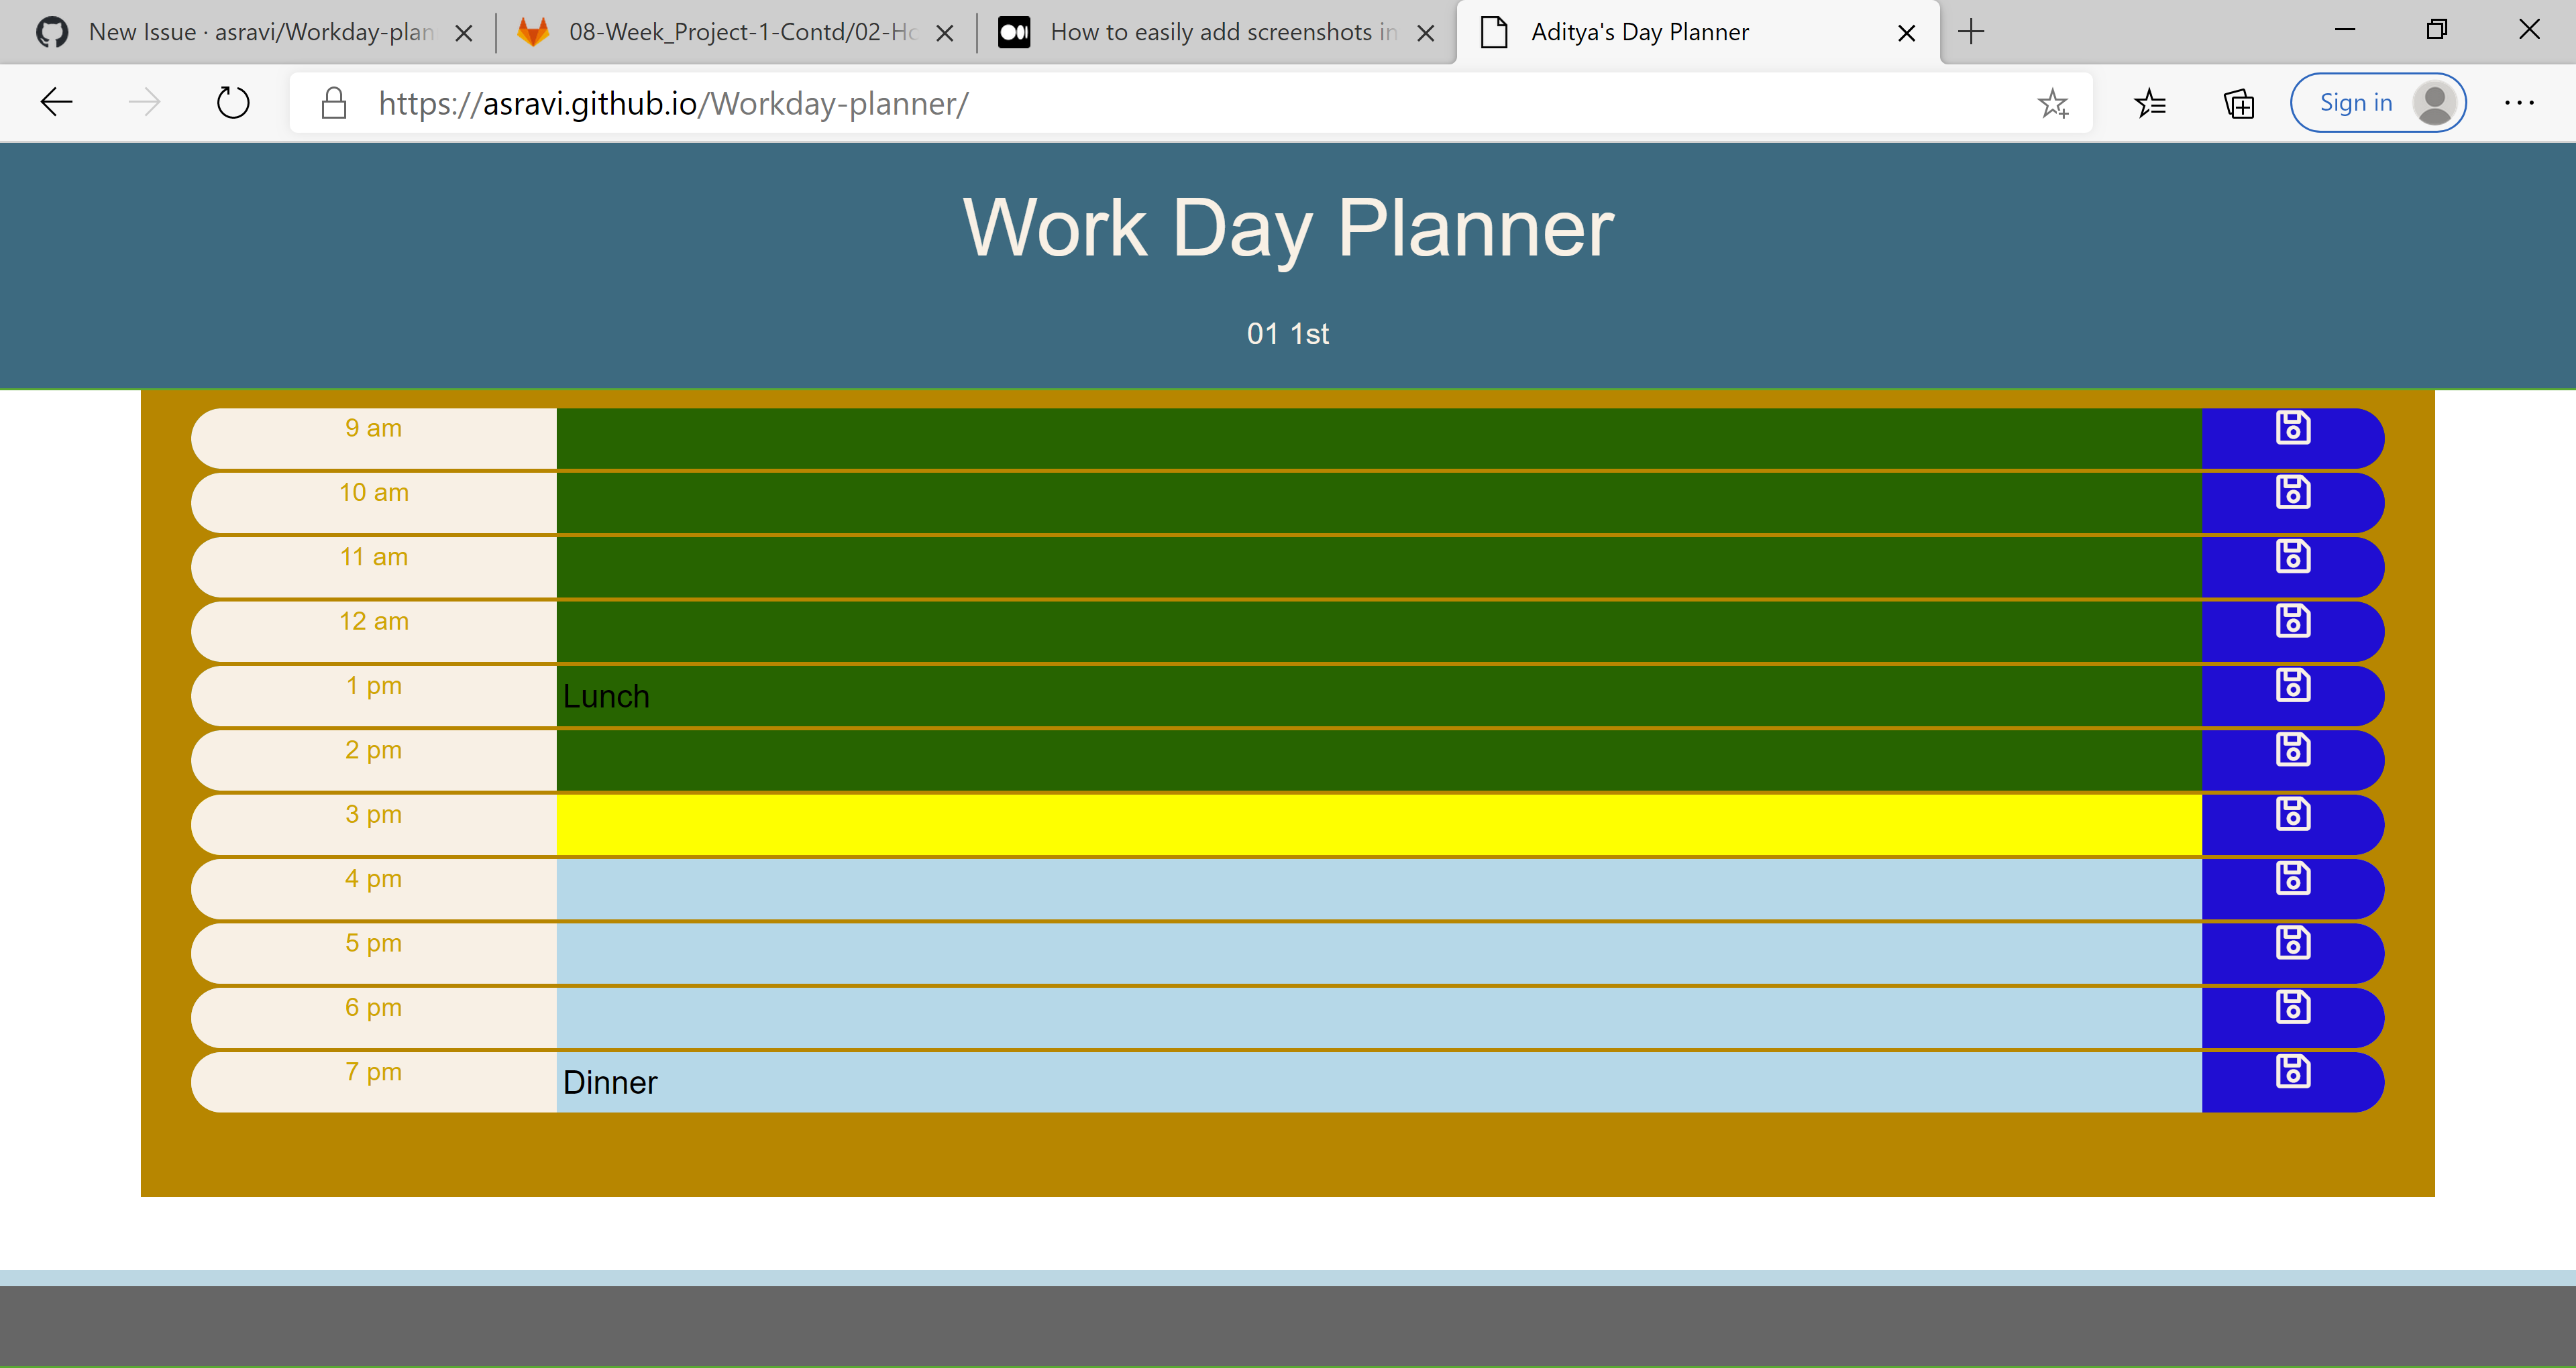Image resolution: width=2576 pixels, height=1368 pixels.
Task: Save the 12 am time block entry
Action: pyautogui.click(x=2293, y=620)
